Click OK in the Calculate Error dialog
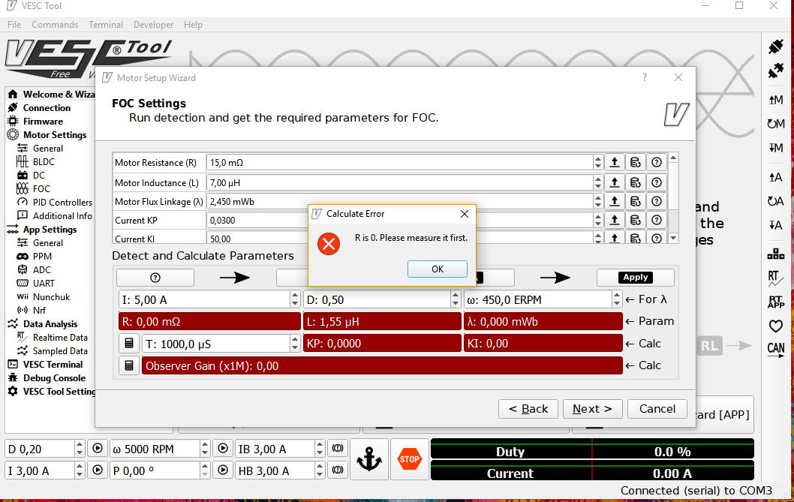 point(437,269)
